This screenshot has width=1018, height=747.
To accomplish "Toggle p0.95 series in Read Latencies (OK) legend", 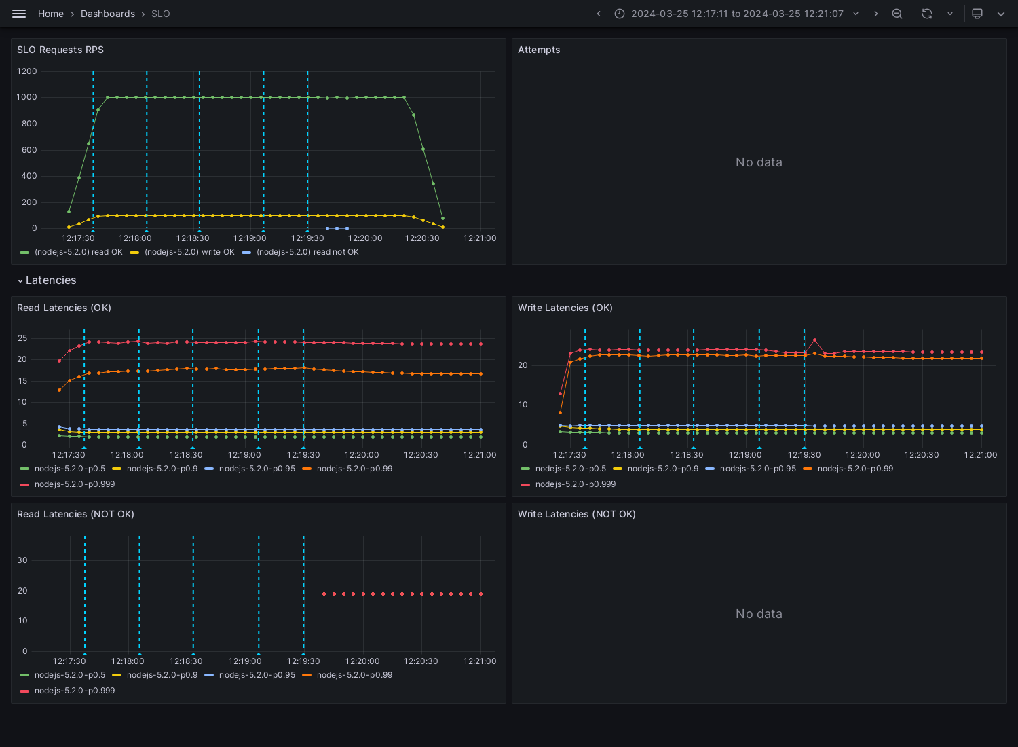I will [x=257, y=469].
